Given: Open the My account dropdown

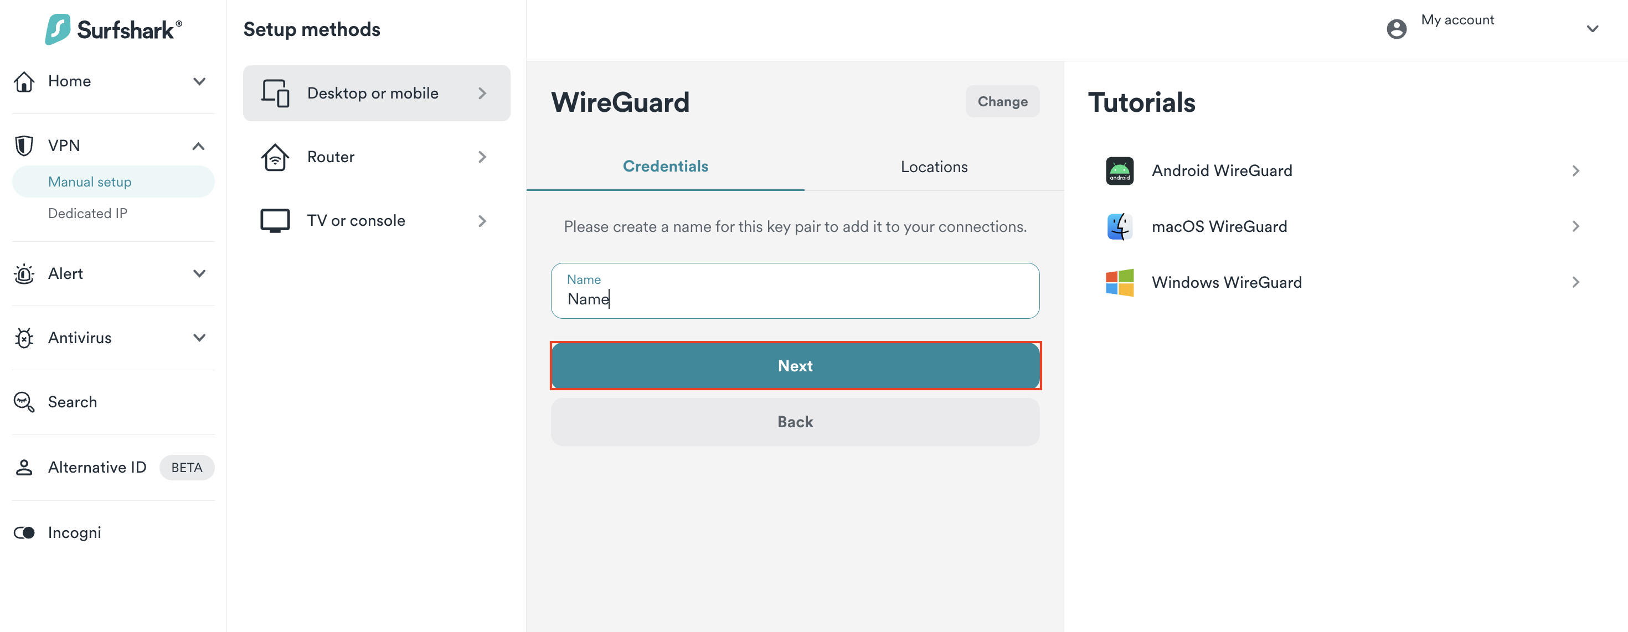Looking at the screenshot, I should [1591, 29].
